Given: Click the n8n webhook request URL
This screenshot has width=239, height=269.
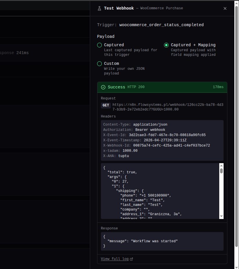Looking at the screenshot, I should [168, 107].
